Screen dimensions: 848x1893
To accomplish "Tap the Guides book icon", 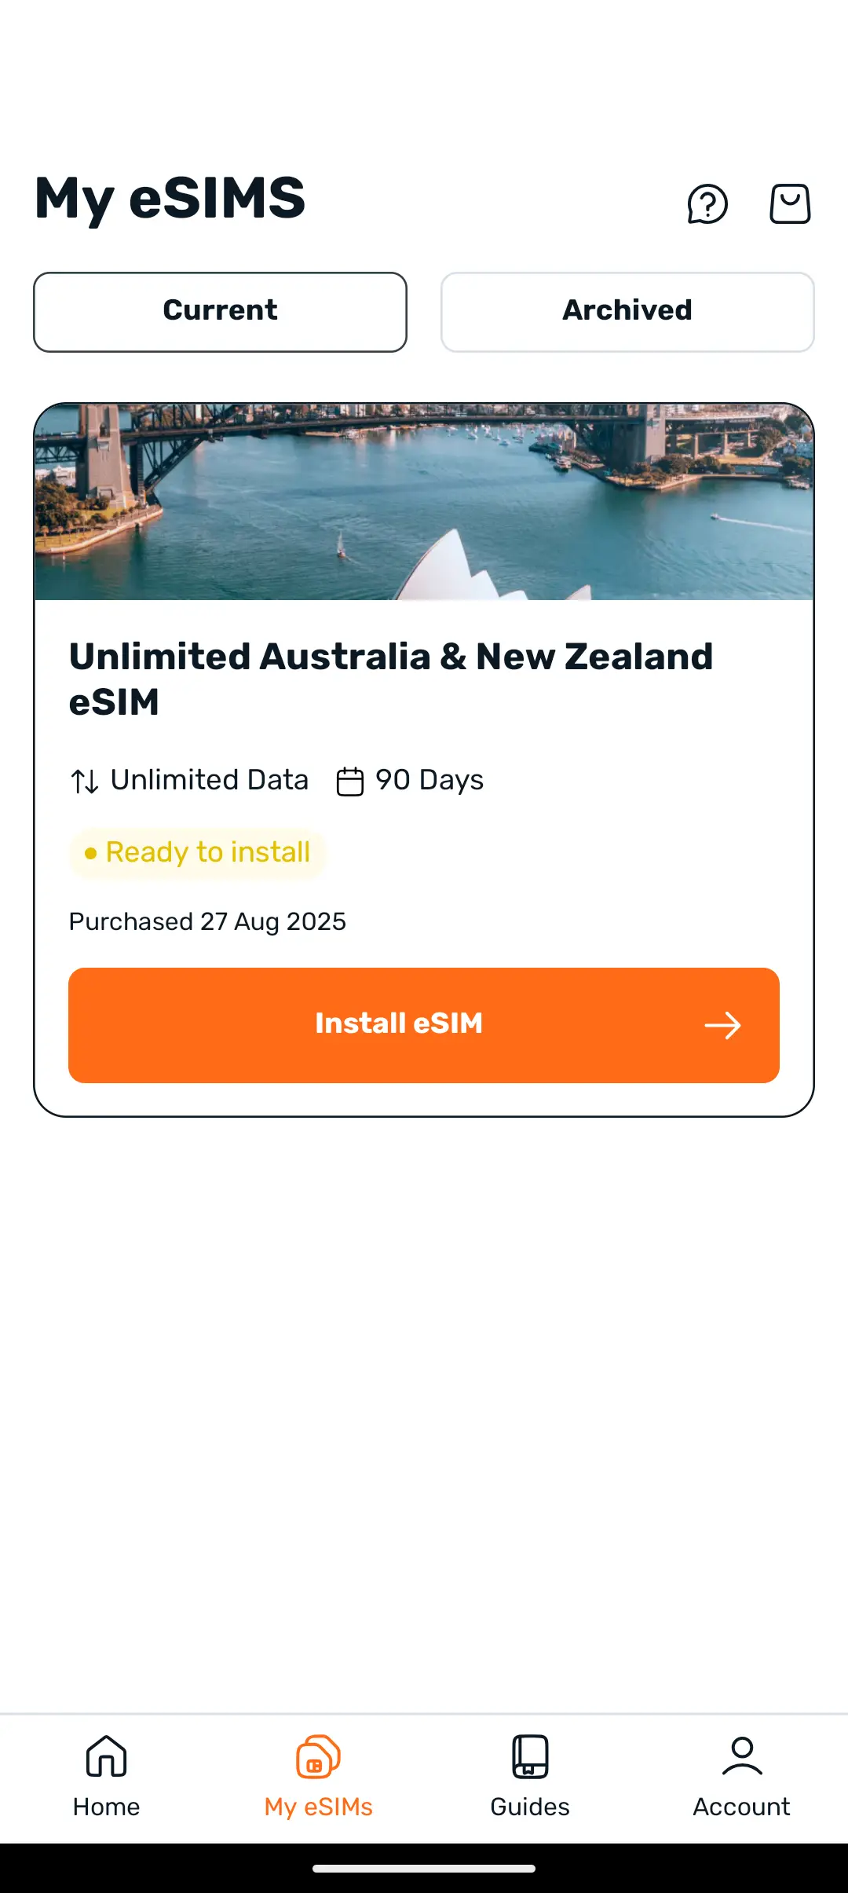I will (x=530, y=1756).
